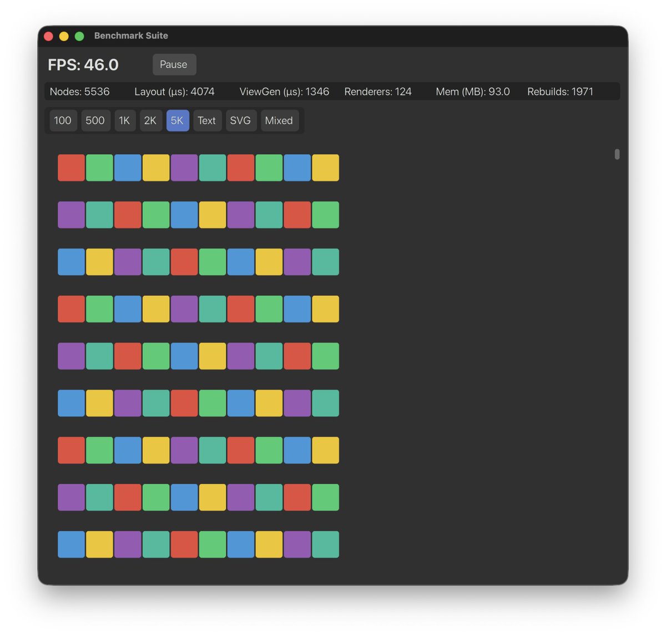Run the Text rendering benchmark

pos(206,120)
